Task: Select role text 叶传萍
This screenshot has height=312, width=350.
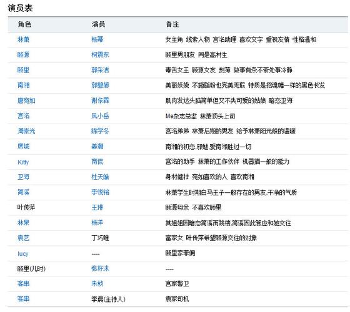Action: coord(26,207)
